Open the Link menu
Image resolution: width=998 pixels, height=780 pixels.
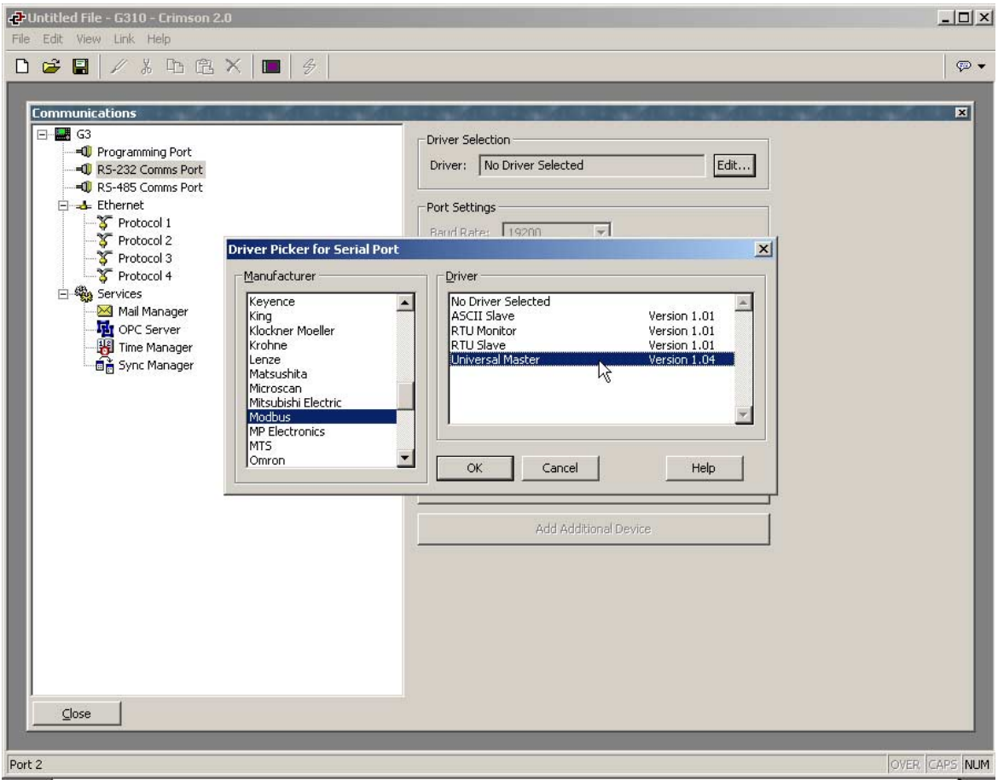tap(125, 39)
